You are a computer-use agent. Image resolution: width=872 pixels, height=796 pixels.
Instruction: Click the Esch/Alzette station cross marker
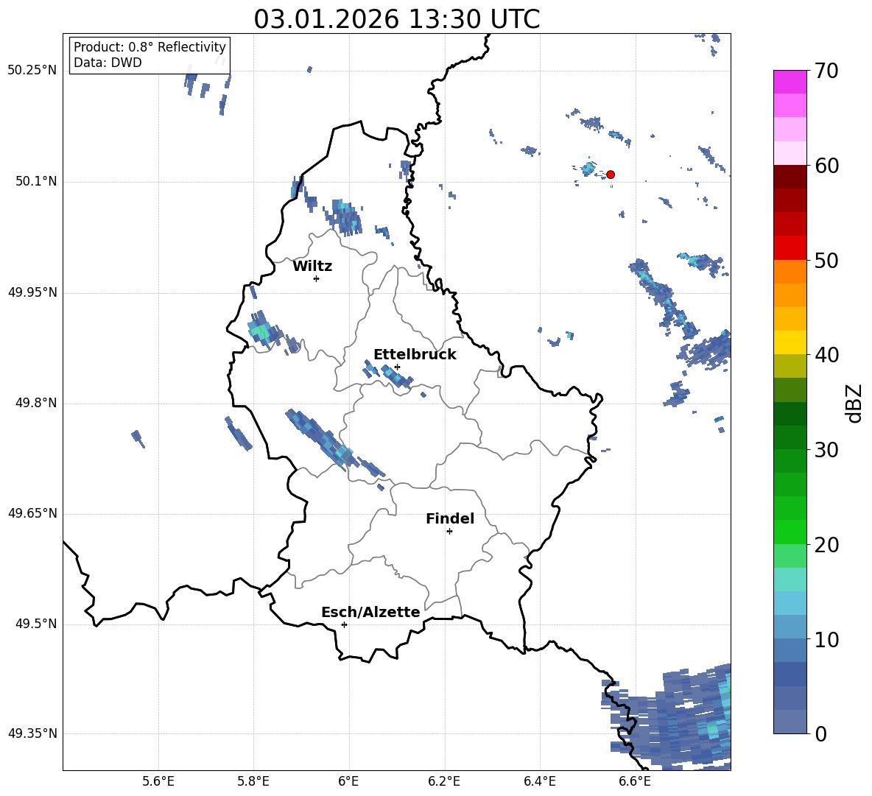pos(344,624)
